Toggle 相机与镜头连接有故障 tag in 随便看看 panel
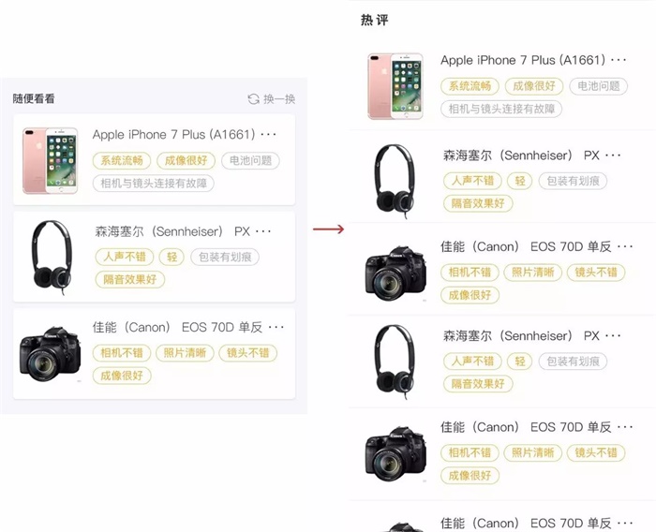Image resolution: width=656 pixels, height=532 pixels. point(154,184)
